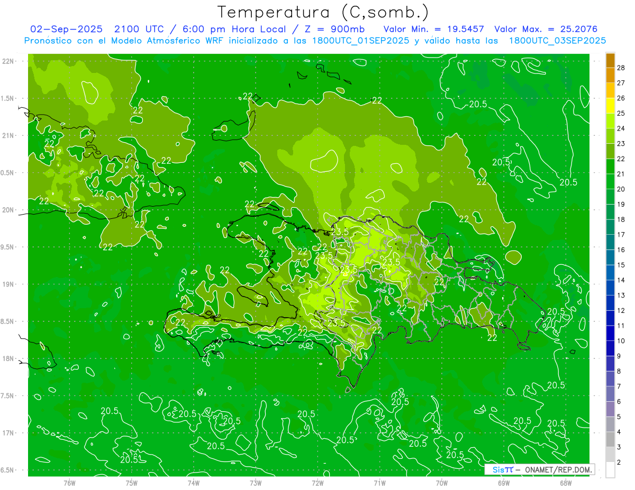Click the '21N' latitude axis label
Image resolution: width=635 pixels, height=490 pixels.
click(7, 136)
